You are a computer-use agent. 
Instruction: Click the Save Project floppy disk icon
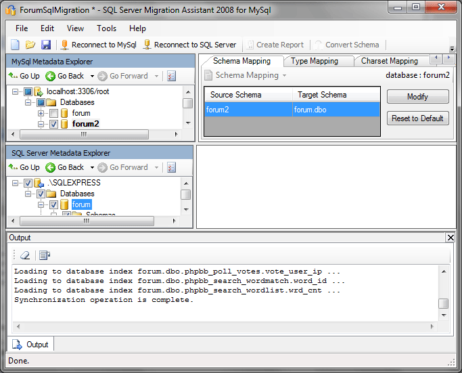click(46, 45)
